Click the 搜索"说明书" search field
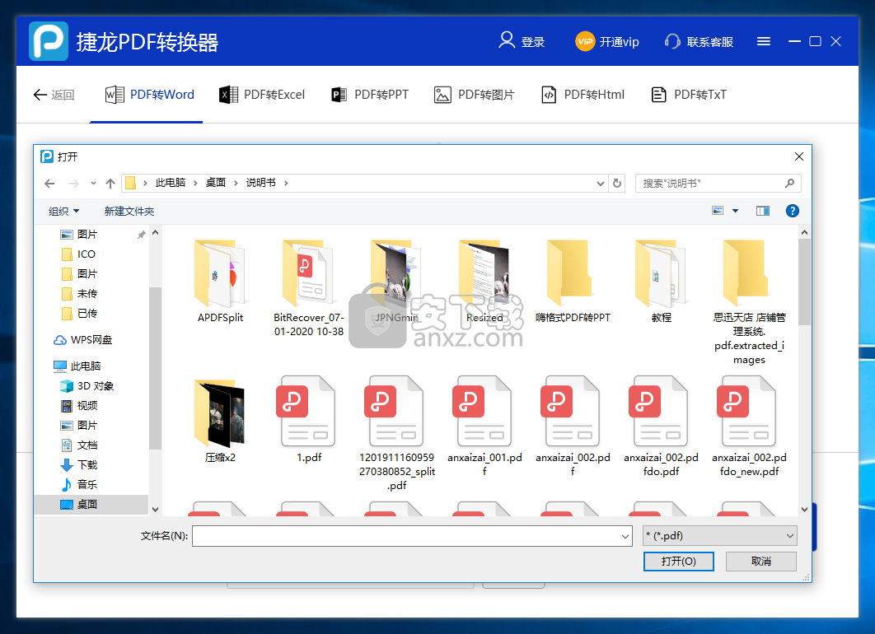Viewport: 875px width, 634px height. [718, 183]
